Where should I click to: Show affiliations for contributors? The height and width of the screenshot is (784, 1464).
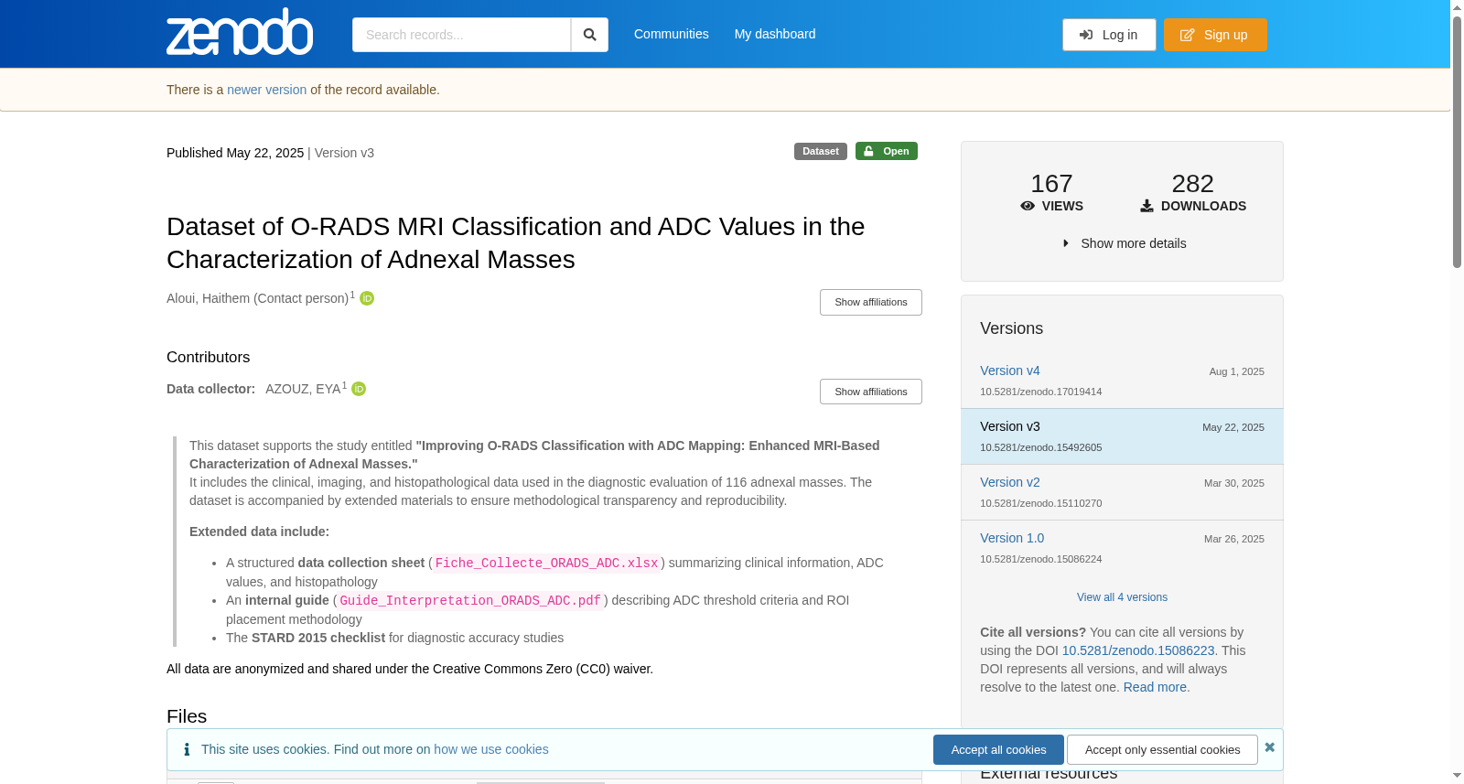point(870,392)
